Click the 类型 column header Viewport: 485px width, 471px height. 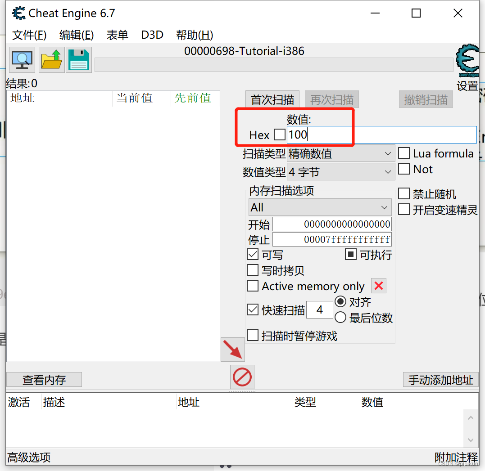(x=326, y=402)
